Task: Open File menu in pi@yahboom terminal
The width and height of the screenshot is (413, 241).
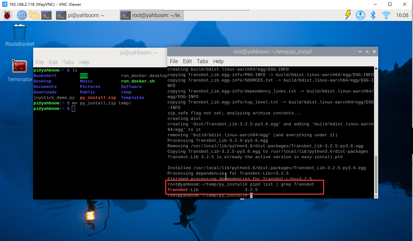Action: click(40, 62)
